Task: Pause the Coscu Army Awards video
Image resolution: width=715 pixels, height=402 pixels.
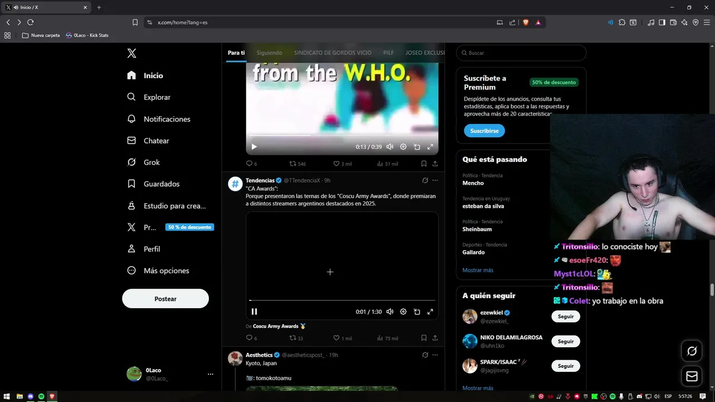Action: coord(254,312)
